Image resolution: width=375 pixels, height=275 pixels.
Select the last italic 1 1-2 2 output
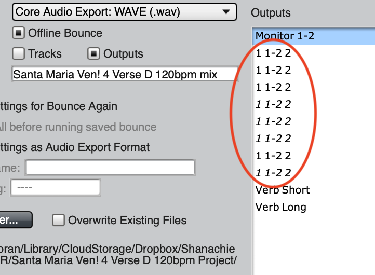coord(273,173)
